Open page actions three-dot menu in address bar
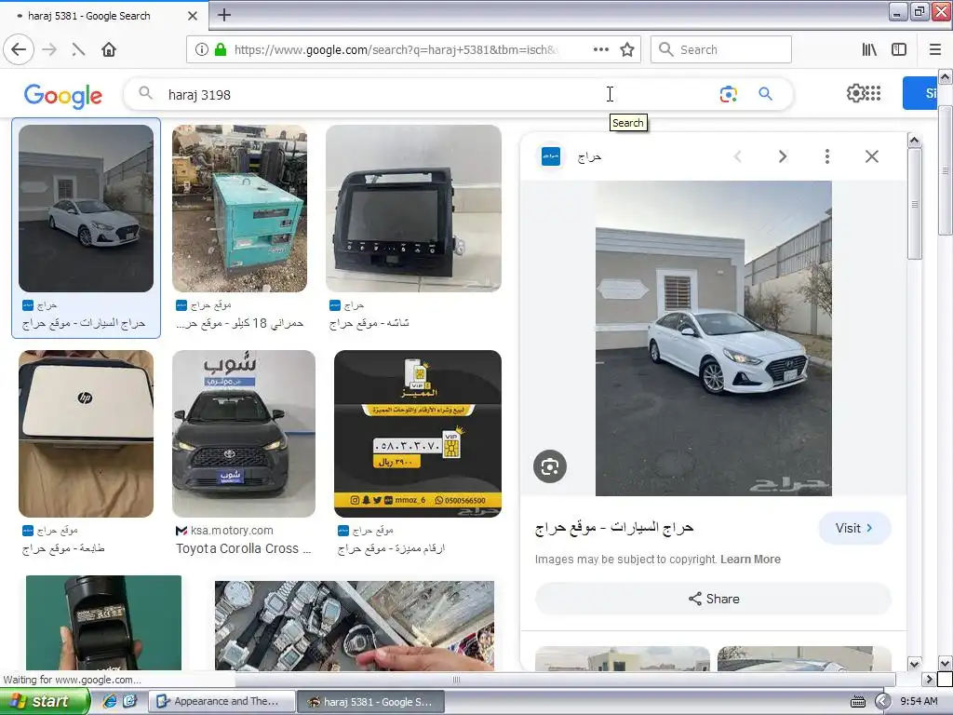The width and height of the screenshot is (953, 715). click(600, 50)
